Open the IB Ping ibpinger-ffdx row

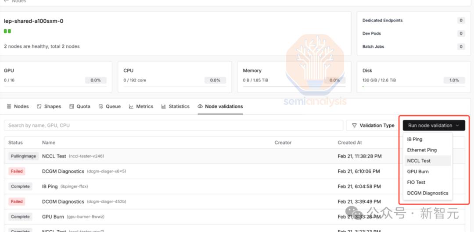234,186
